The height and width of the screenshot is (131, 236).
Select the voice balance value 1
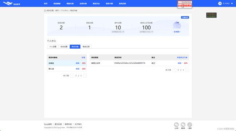90,28
